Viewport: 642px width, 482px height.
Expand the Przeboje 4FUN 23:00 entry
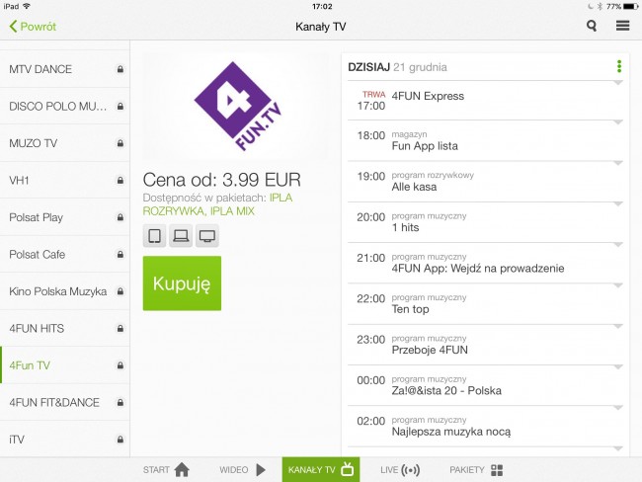[485, 345]
